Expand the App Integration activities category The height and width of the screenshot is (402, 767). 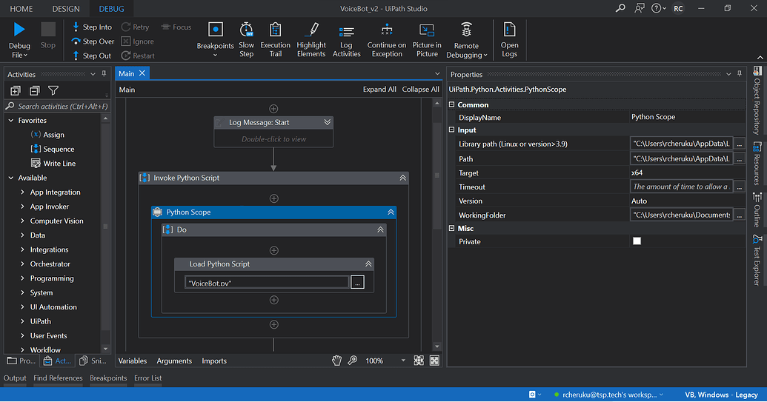point(23,192)
